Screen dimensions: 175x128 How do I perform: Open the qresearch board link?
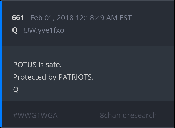tap(140, 115)
